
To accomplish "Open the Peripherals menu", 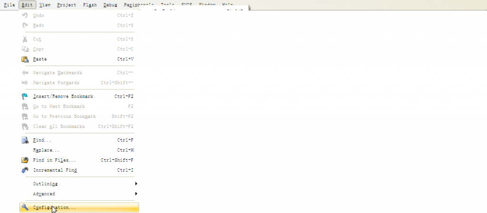I will coord(139,5).
